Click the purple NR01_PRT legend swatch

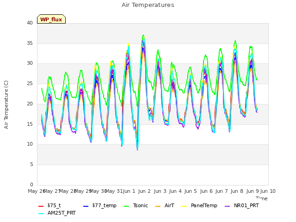[228, 206]
